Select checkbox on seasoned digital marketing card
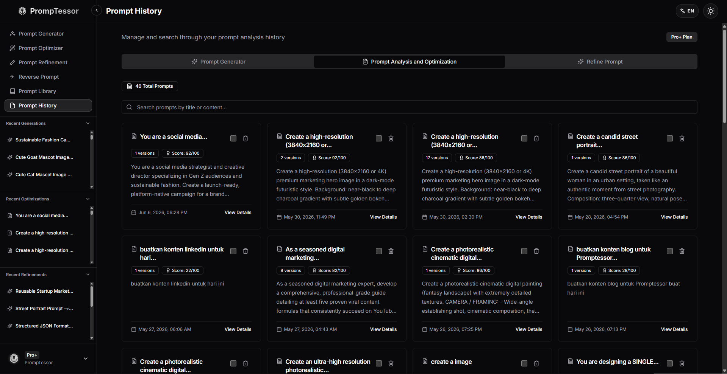Image resolution: width=727 pixels, height=374 pixels. (x=379, y=251)
